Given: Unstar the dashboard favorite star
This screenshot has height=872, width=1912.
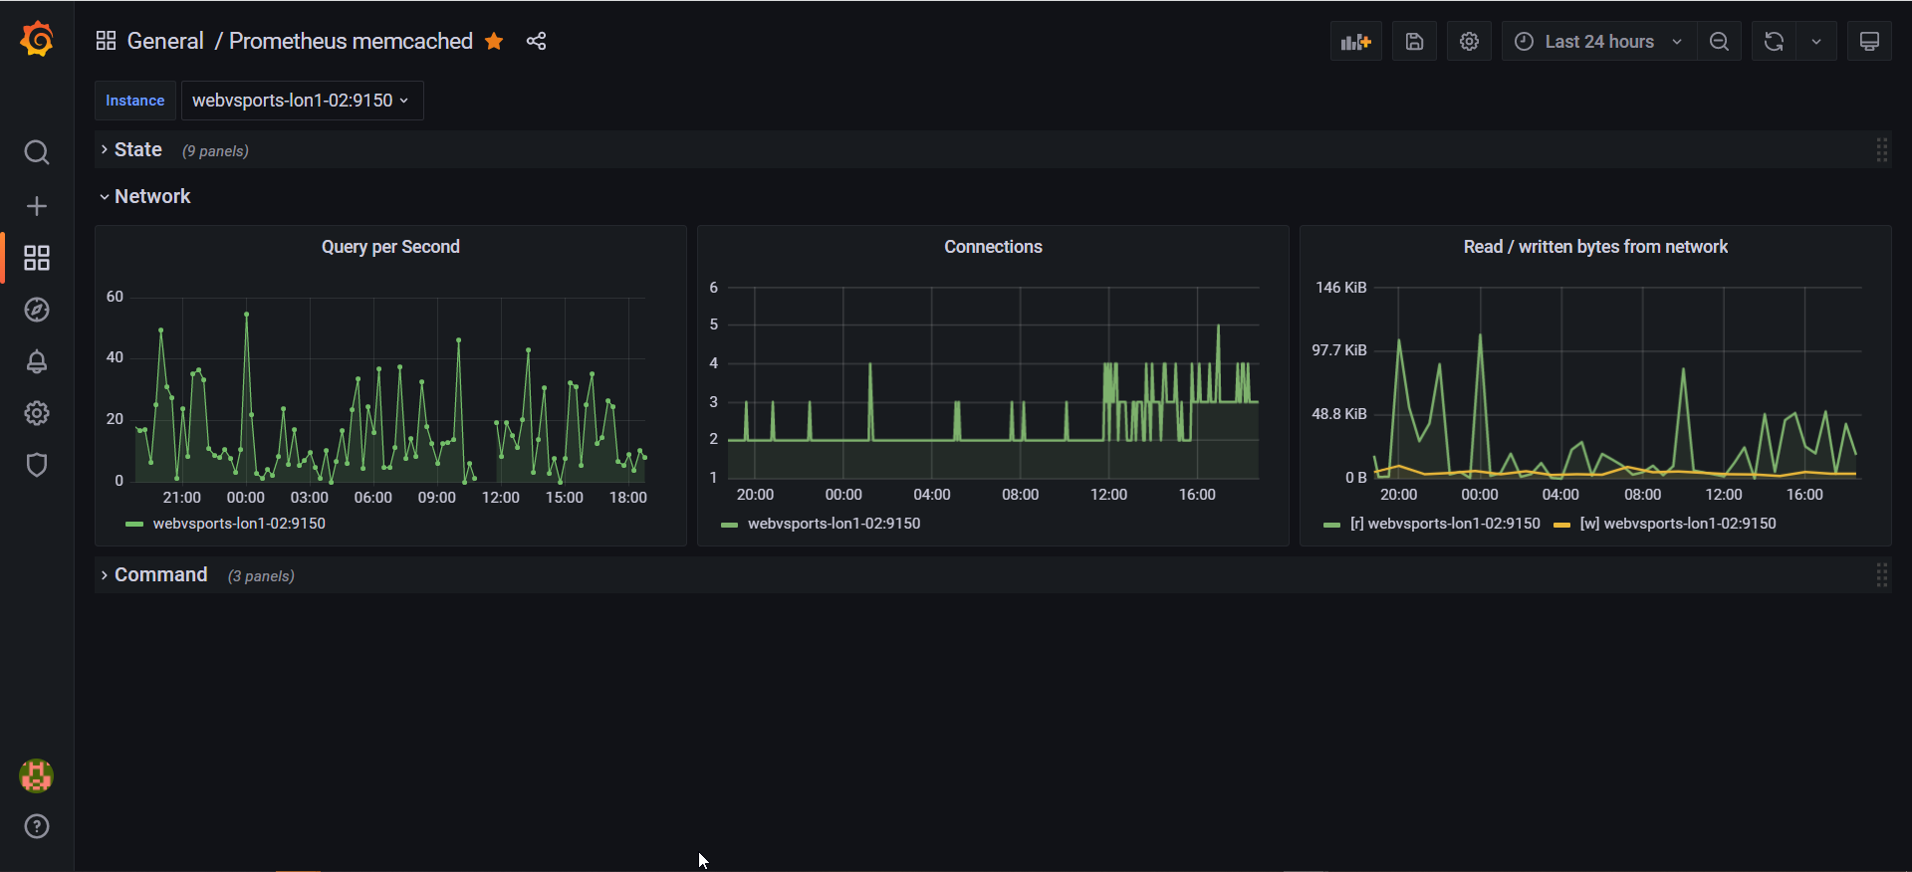Looking at the screenshot, I should point(494,41).
